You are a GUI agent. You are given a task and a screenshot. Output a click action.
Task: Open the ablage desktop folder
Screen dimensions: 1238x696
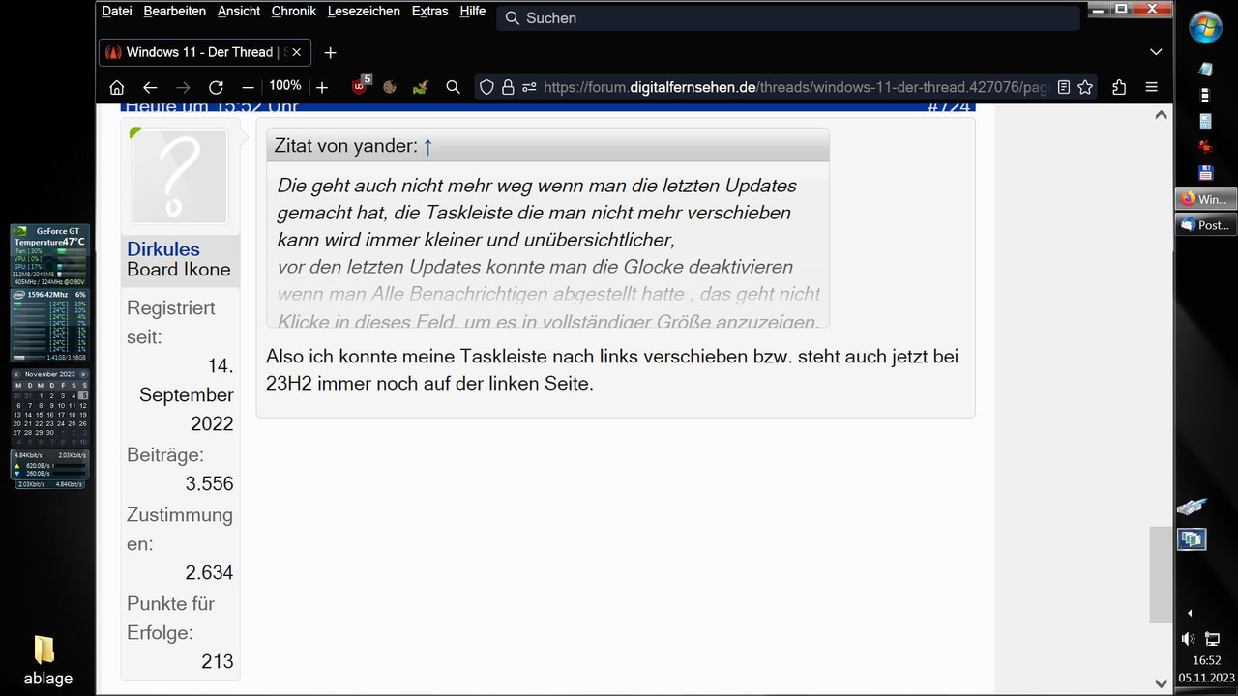(x=46, y=661)
